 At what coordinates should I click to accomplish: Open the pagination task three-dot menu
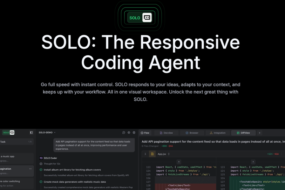click(30, 169)
